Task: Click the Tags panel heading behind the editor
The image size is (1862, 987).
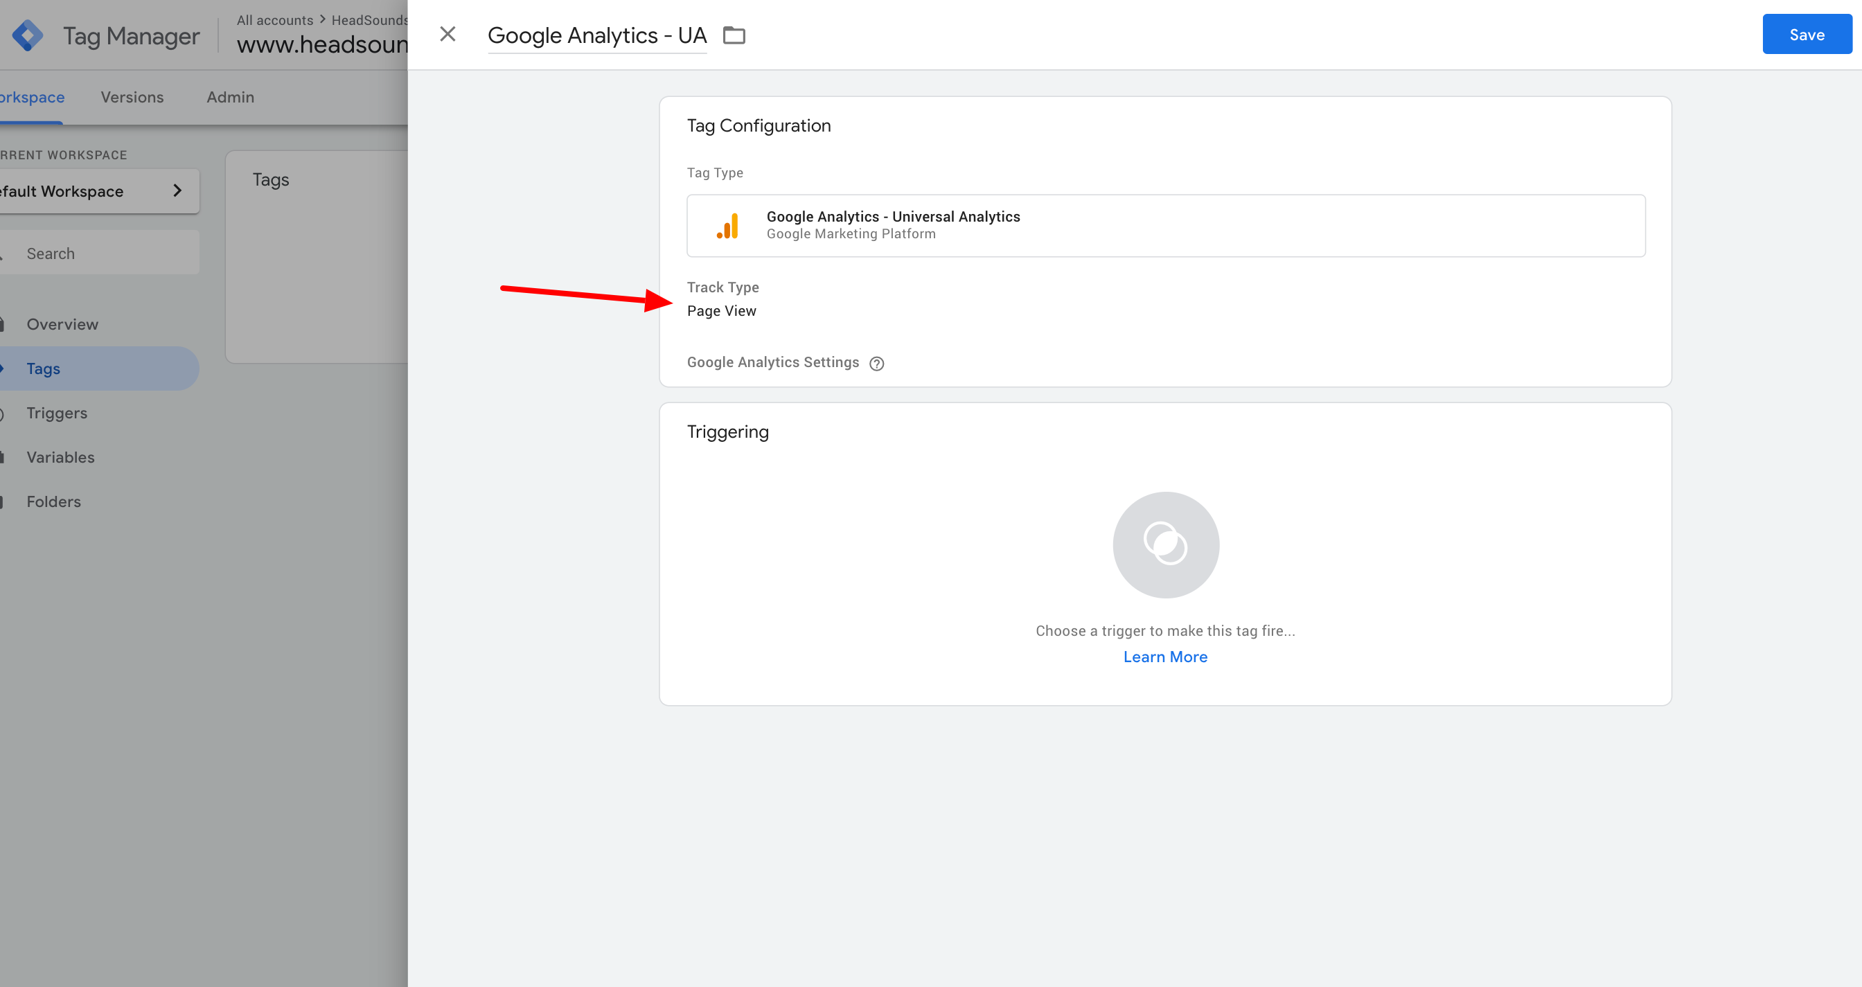Action: tap(270, 180)
